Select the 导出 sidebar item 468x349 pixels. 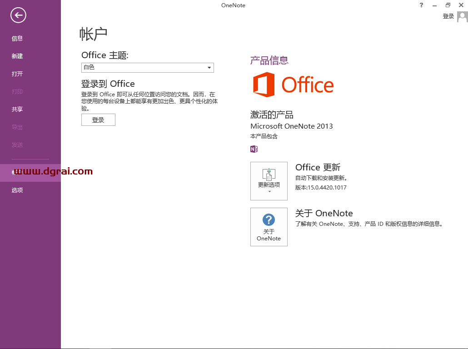[17, 127]
